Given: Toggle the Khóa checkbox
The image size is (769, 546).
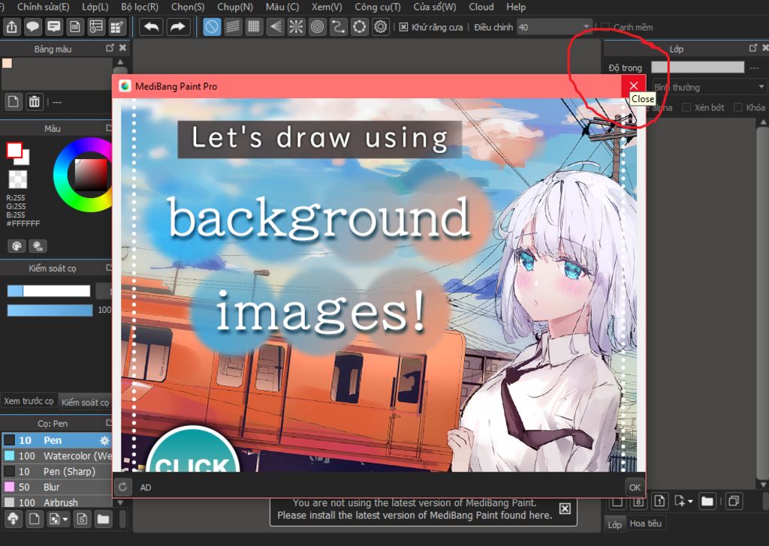Looking at the screenshot, I should coord(737,107).
